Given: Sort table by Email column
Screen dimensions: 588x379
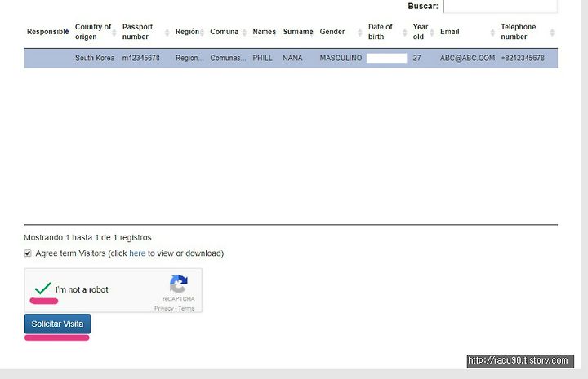Looking at the screenshot, I should pyautogui.click(x=468, y=32).
